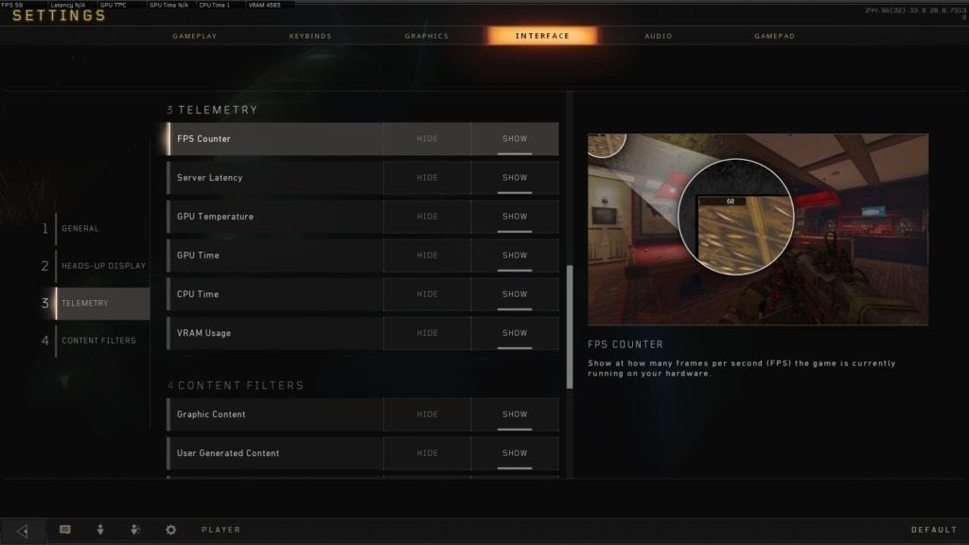Image resolution: width=969 pixels, height=545 pixels.
Task: Set CPU Time to Show
Action: pos(515,294)
